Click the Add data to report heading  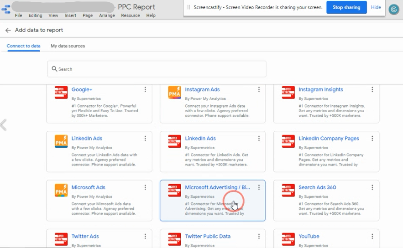39,30
